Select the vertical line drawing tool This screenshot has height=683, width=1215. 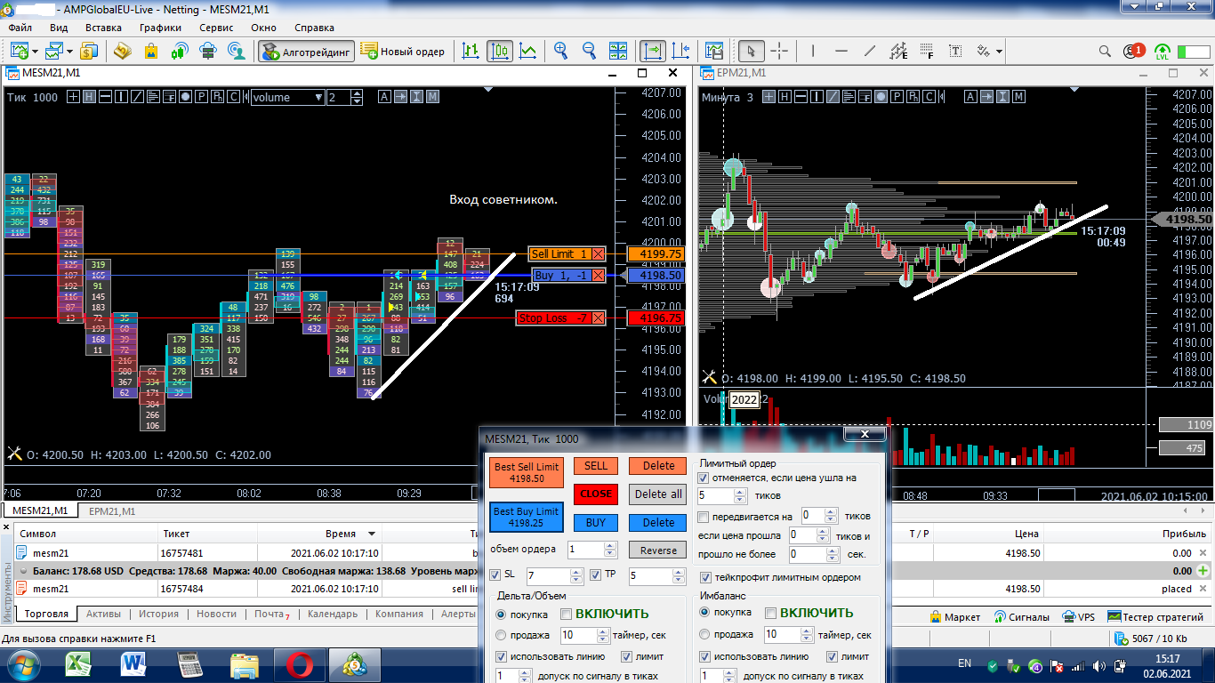(815, 51)
